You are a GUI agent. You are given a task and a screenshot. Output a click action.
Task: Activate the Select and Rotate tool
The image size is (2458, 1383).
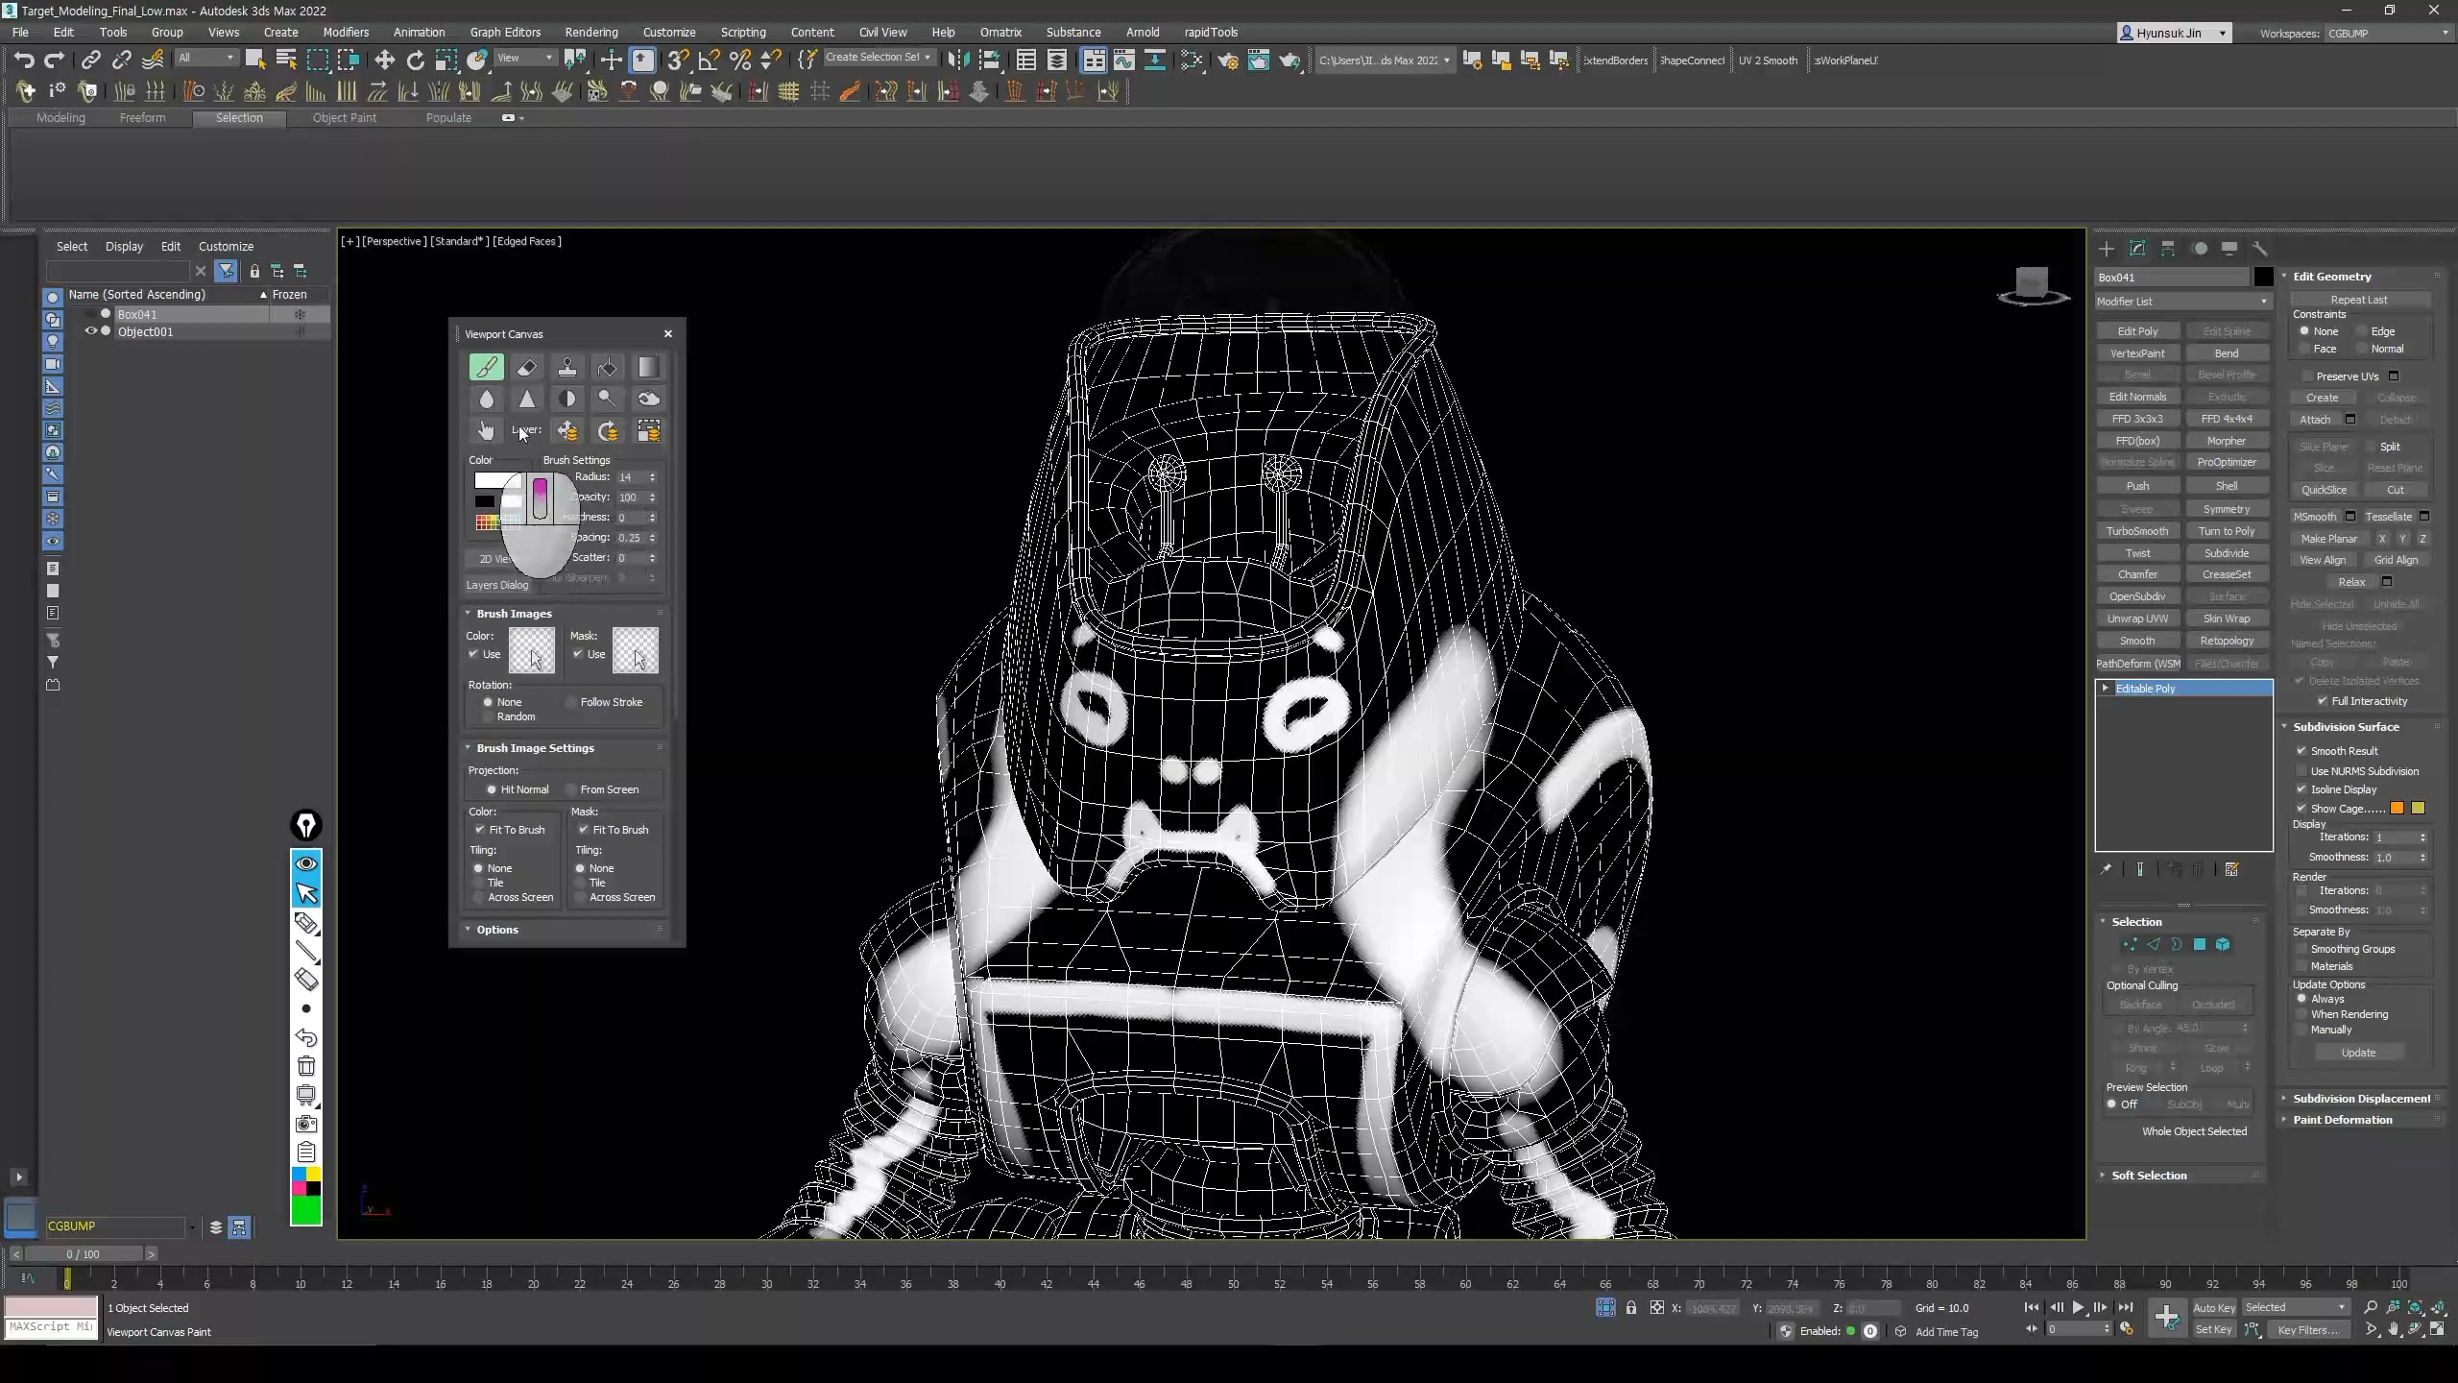tap(415, 61)
